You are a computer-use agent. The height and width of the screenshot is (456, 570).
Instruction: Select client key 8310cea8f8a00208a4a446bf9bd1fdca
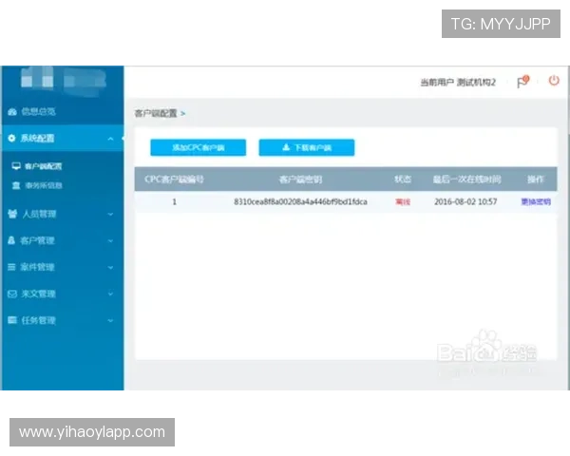(300, 201)
